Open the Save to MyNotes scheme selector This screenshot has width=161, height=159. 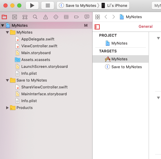[78, 5]
